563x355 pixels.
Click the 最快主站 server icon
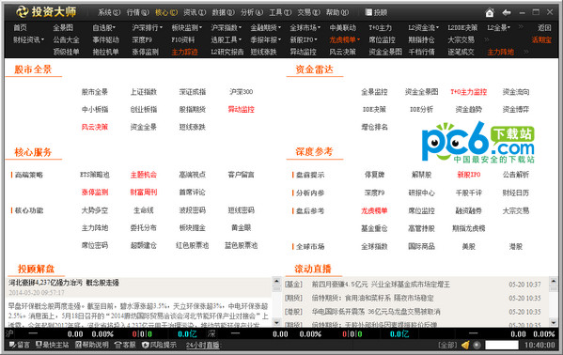[39, 345]
